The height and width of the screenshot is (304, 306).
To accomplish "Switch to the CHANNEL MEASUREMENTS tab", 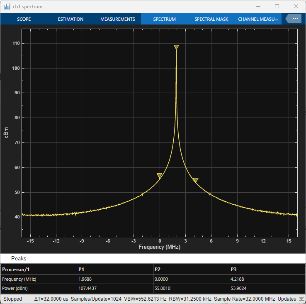I will (x=257, y=19).
